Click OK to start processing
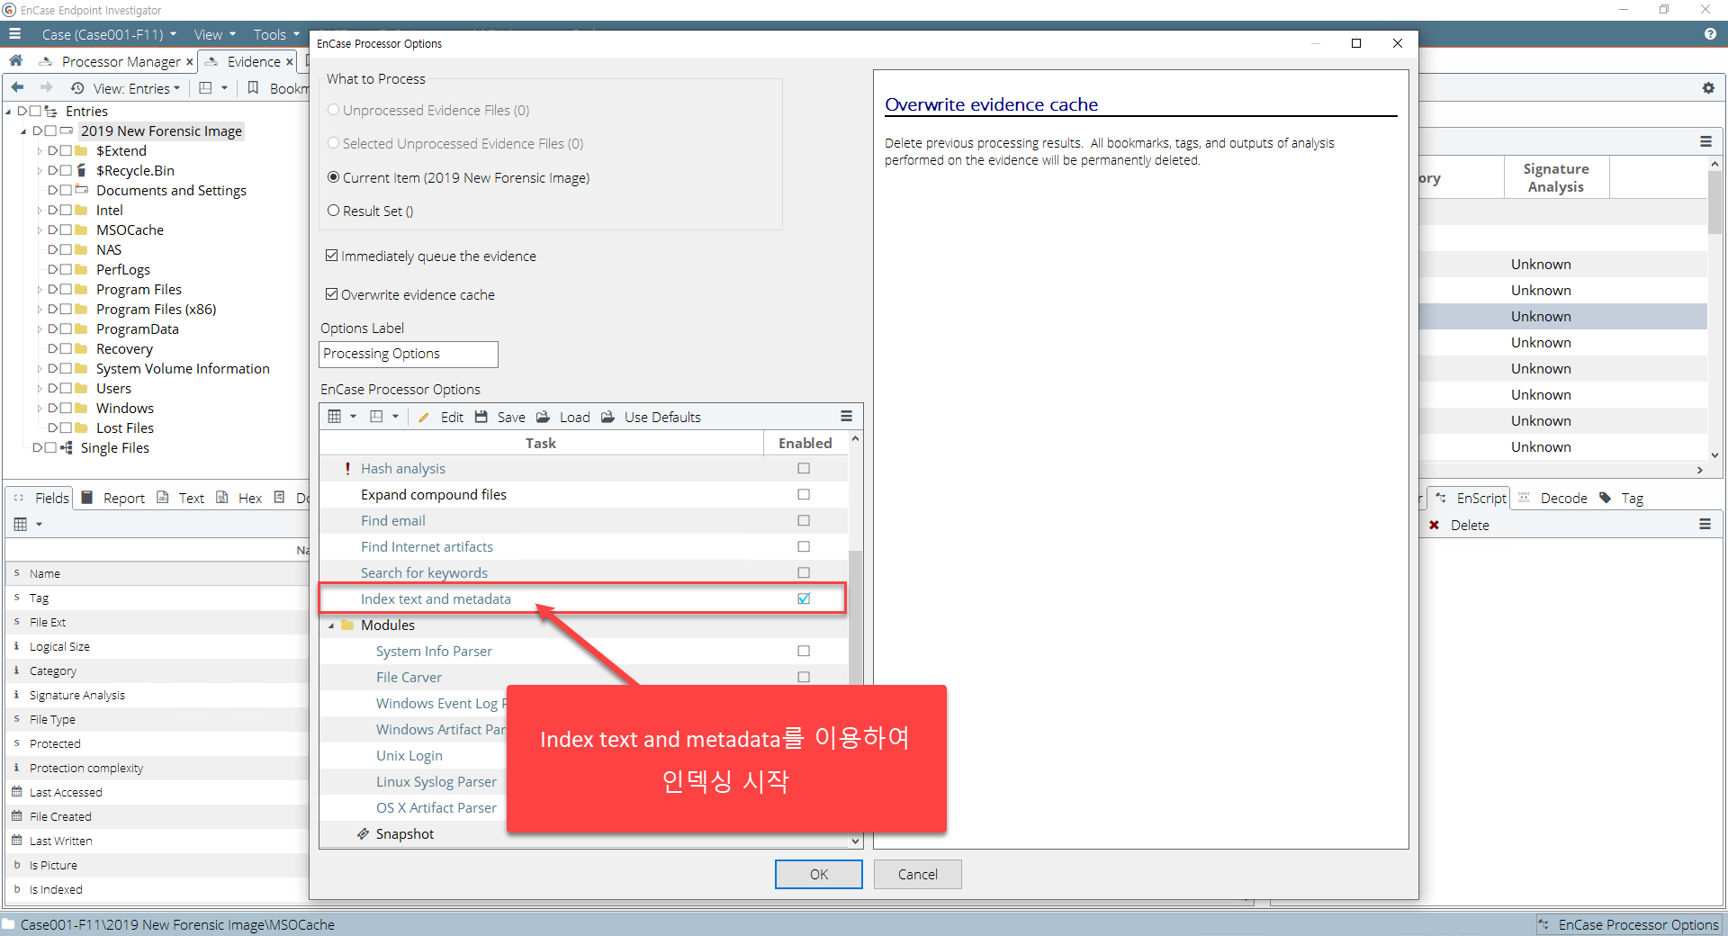The image size is (1728, 936). [x=818, y=874]
